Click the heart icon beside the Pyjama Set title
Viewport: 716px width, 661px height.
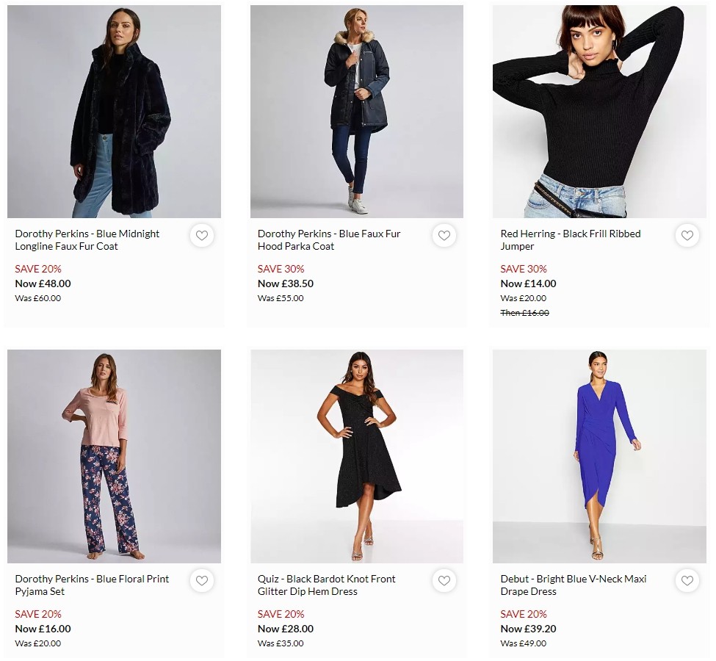click(202, 581)
